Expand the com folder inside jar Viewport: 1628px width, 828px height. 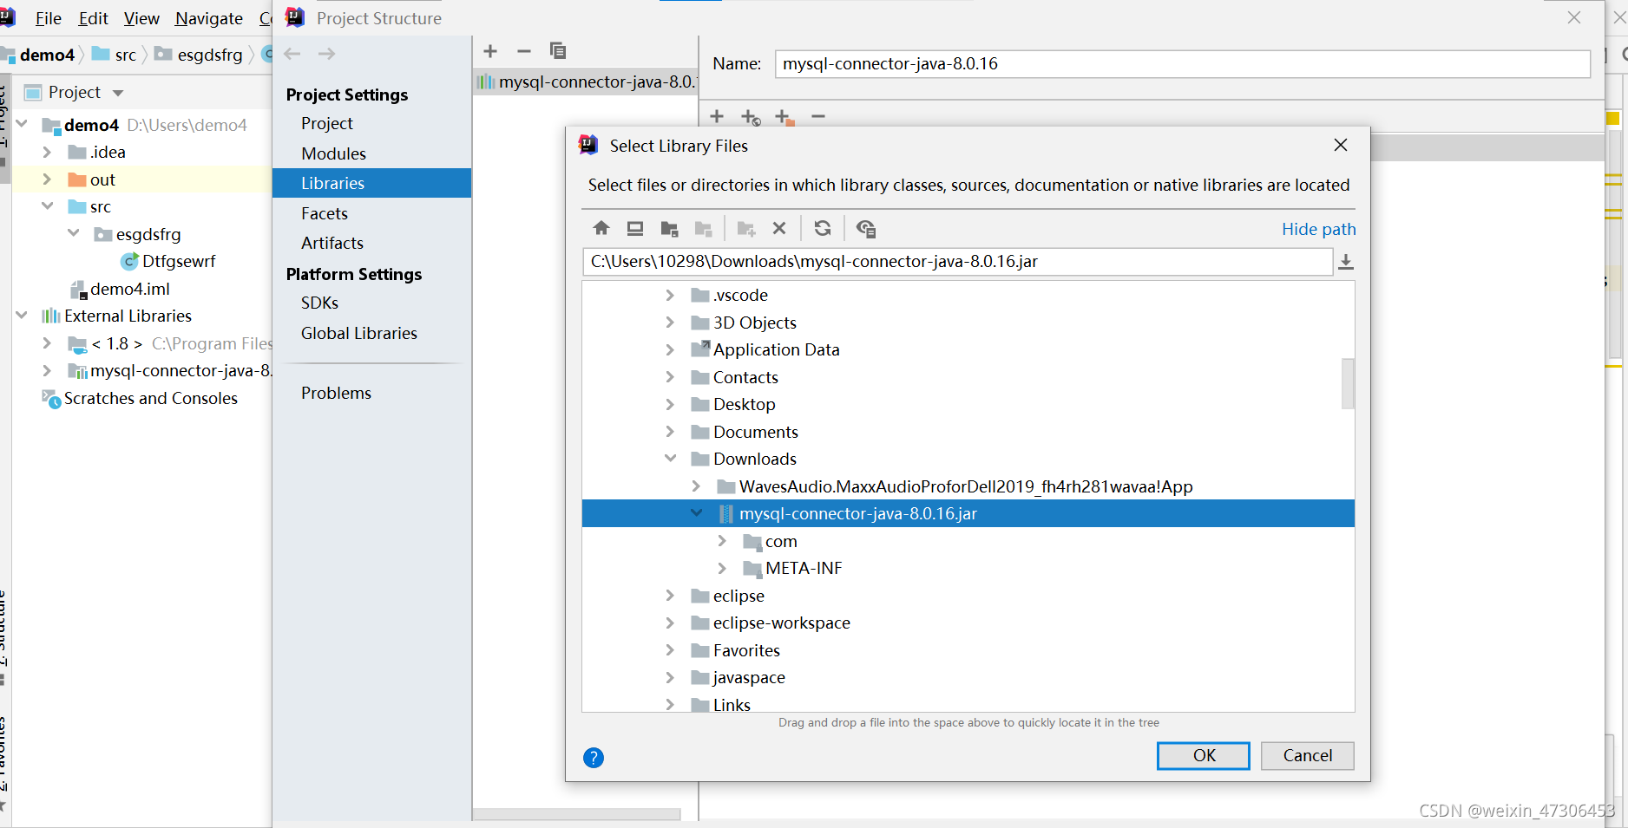[x=722, y=541]
